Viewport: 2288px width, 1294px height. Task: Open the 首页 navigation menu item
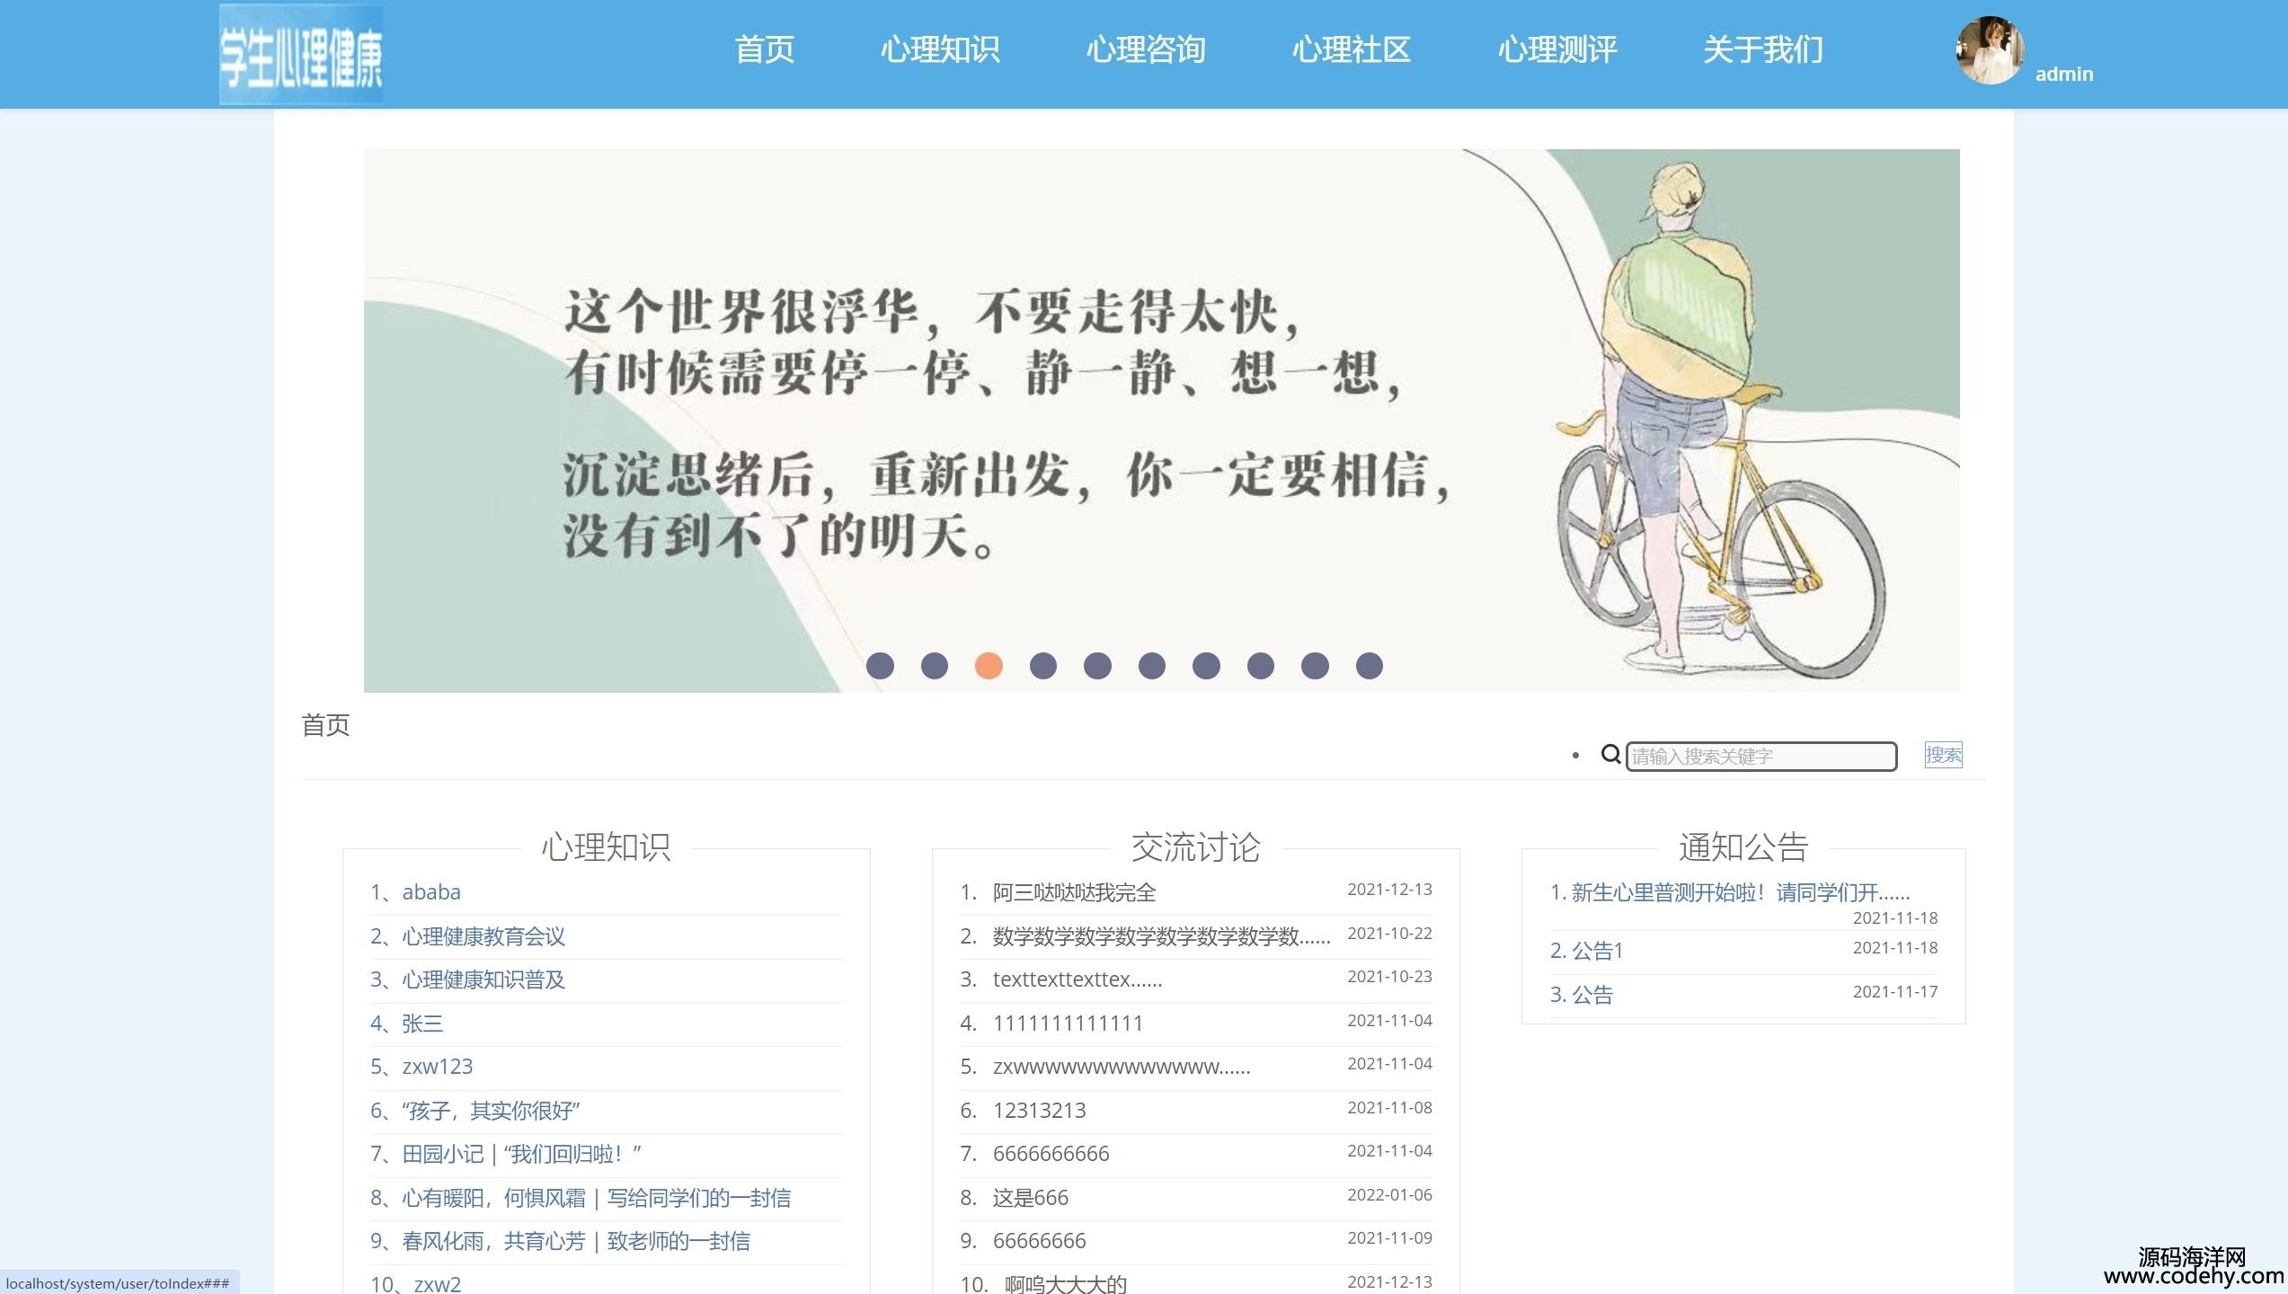coord(765,49)
